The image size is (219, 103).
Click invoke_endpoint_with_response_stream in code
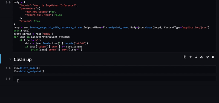56,27
